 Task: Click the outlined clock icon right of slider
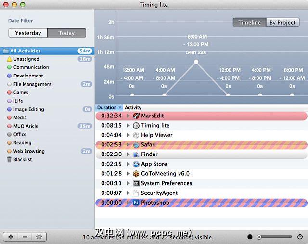tap(300, 237)
